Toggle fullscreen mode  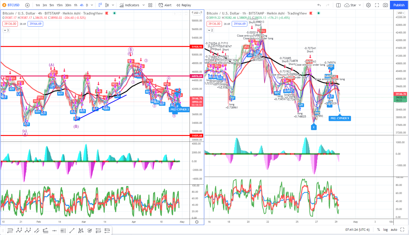click(x=377, y=5)
